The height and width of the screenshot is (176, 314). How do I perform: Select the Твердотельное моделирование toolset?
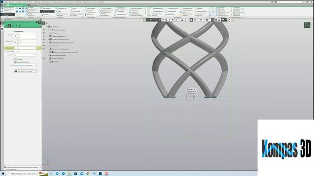8,9
